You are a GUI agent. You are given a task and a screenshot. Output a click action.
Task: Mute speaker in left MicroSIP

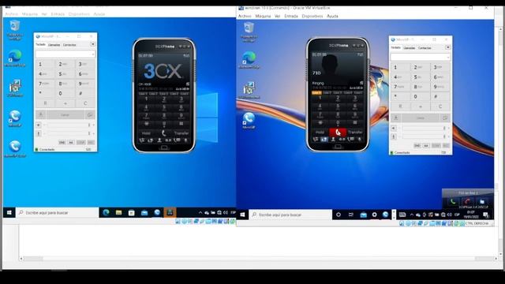(39, 125)
